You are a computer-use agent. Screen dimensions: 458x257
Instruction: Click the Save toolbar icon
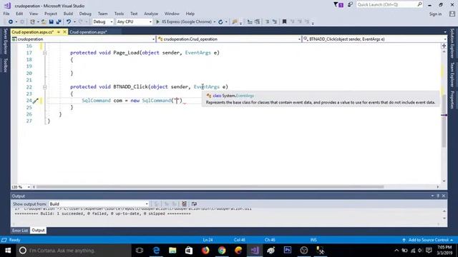point(51,22)
